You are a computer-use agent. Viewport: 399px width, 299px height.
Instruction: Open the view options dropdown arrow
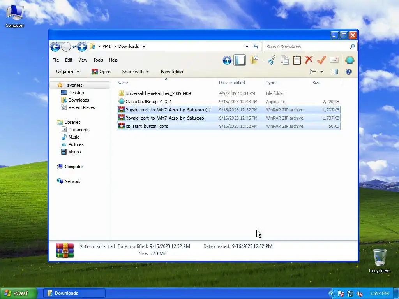coord(321,72)
